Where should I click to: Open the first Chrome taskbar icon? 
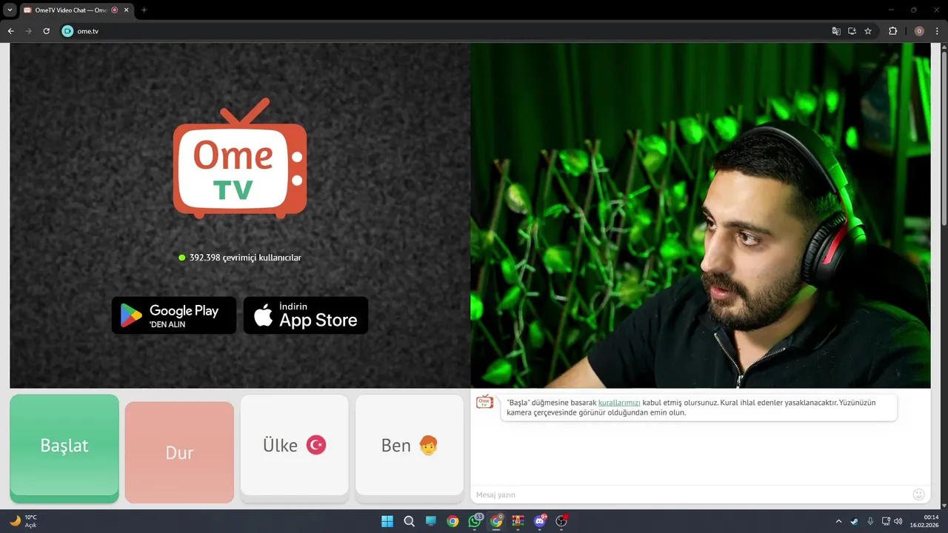[453, 521]
